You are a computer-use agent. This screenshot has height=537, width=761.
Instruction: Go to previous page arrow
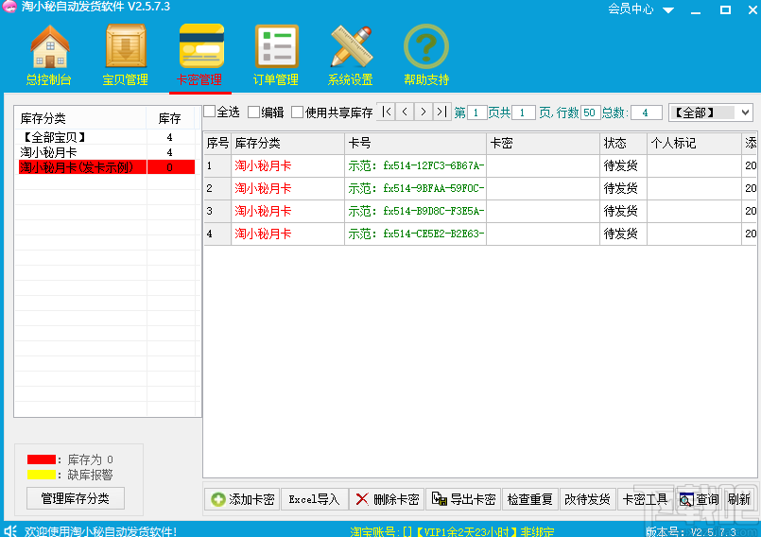coord(405,113)
